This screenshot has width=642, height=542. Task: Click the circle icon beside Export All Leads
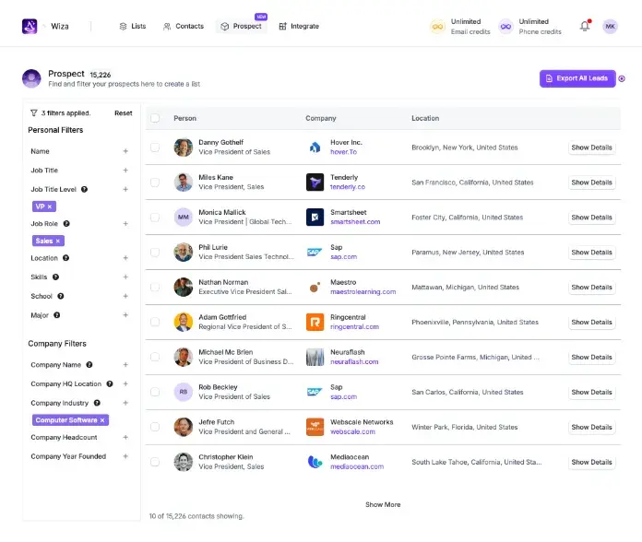622,78
